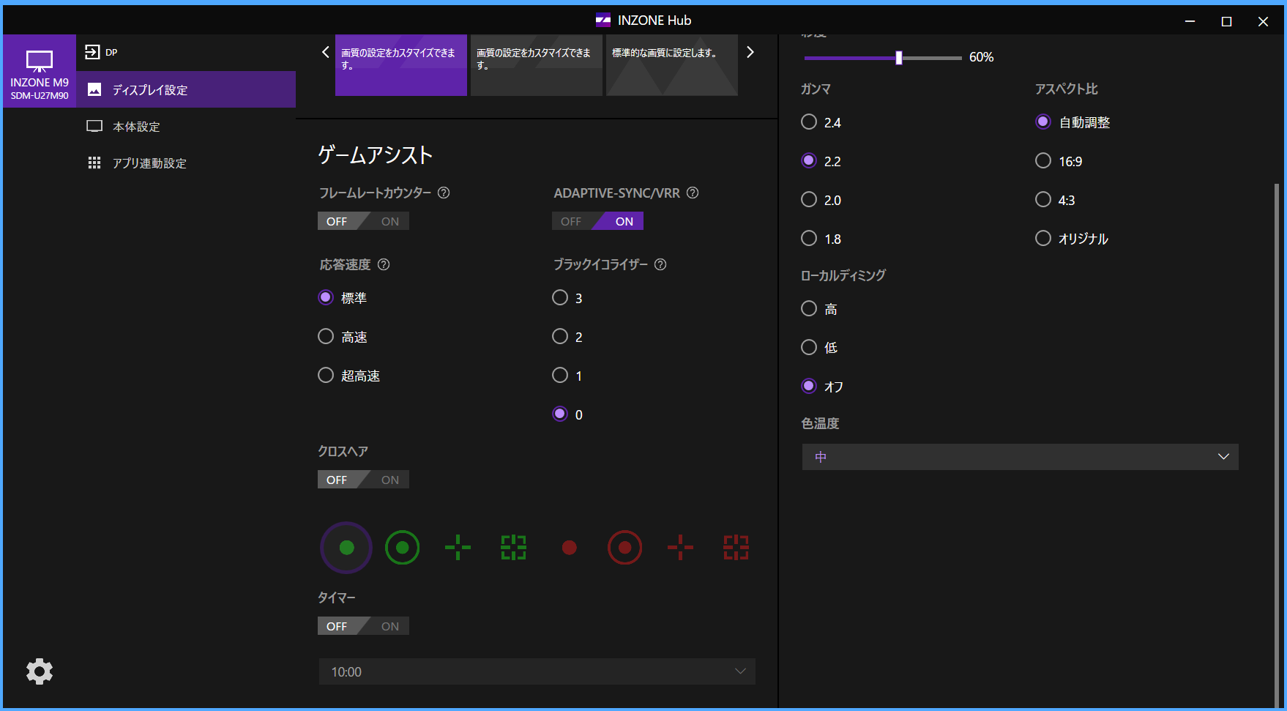The width and height of the screenshot is (1287, 711).
Task: Go to previous picture mode with left arrow
Action: (x=326, y=52)
